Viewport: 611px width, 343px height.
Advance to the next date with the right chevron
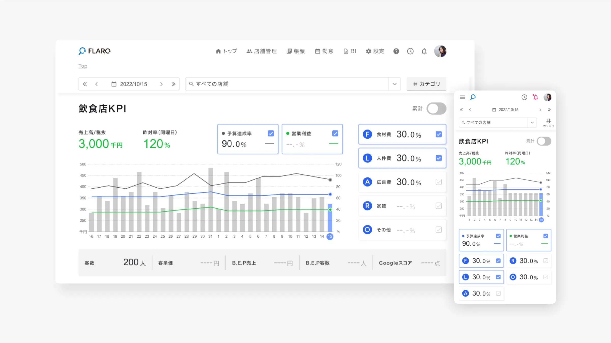(161, 84)
